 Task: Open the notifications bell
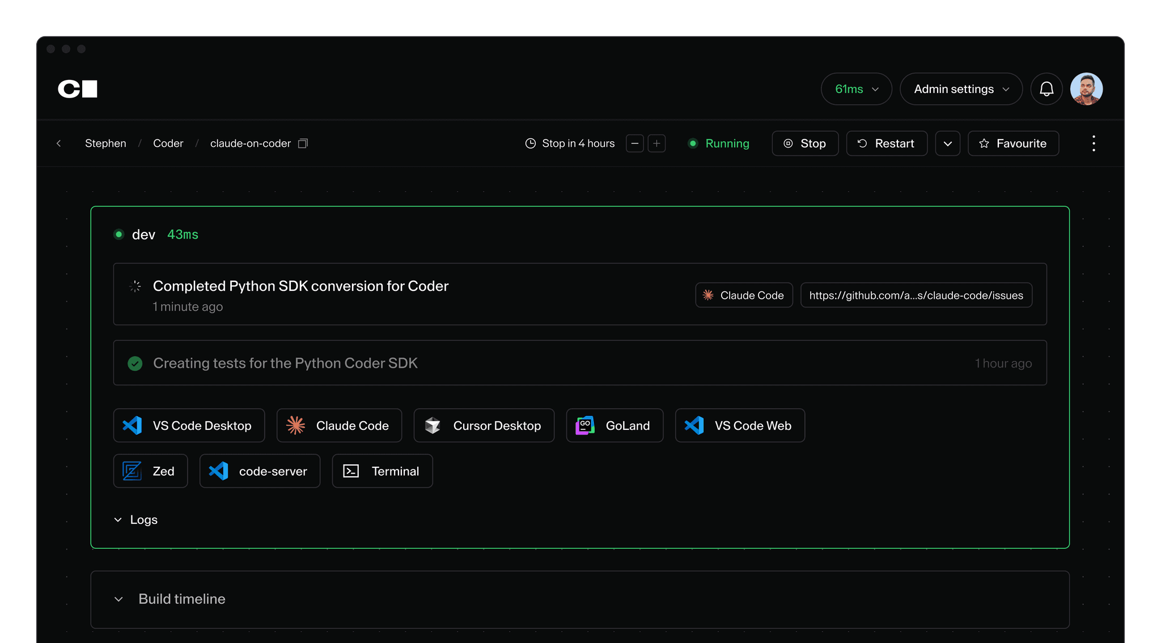click(x=1046, y=89)
